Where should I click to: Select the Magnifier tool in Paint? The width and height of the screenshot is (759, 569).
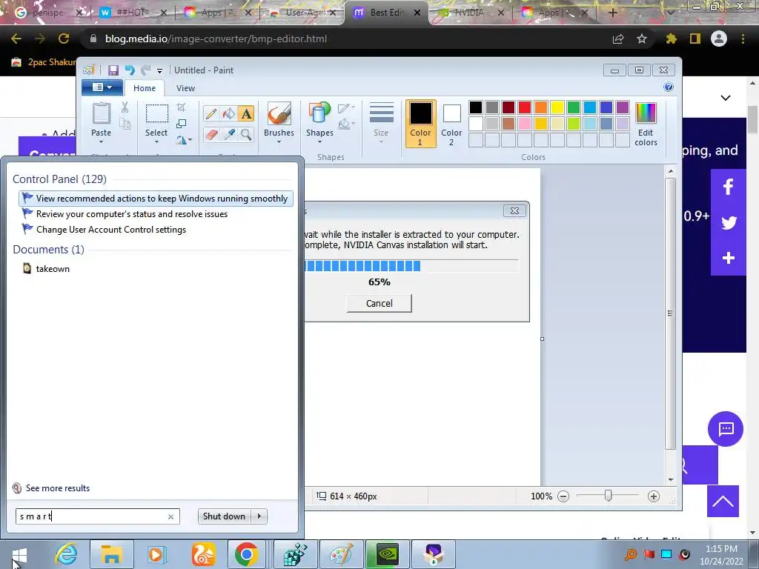(x=246, y=134)
